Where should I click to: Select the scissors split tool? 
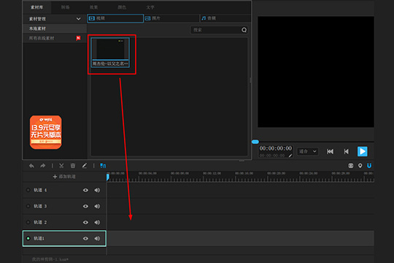(x=61, y=166)
